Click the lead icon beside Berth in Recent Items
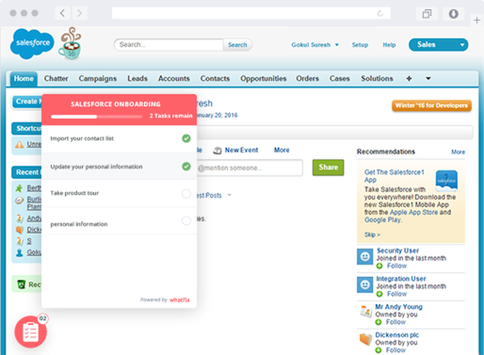The height and width of the screenshot is (355, 484). click(19, 188)
